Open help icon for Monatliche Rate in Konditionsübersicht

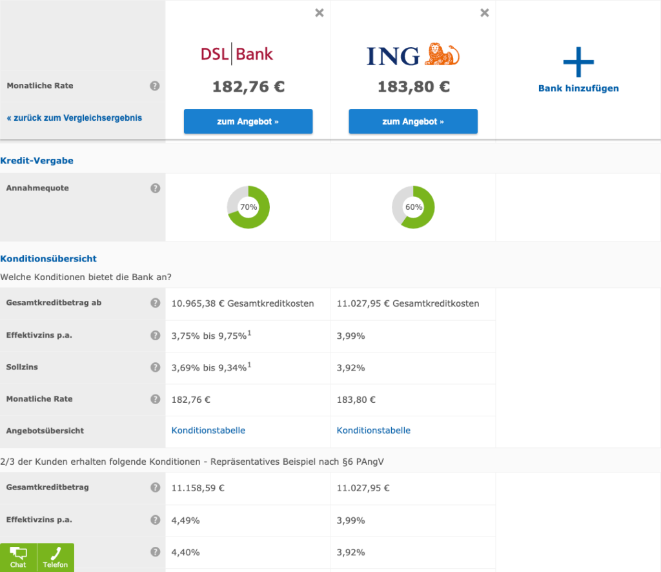pos(155,399)
